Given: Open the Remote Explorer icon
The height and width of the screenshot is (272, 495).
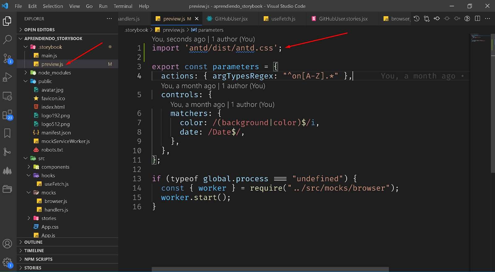Looking at the screenshot, I should (x=7, y=96).
